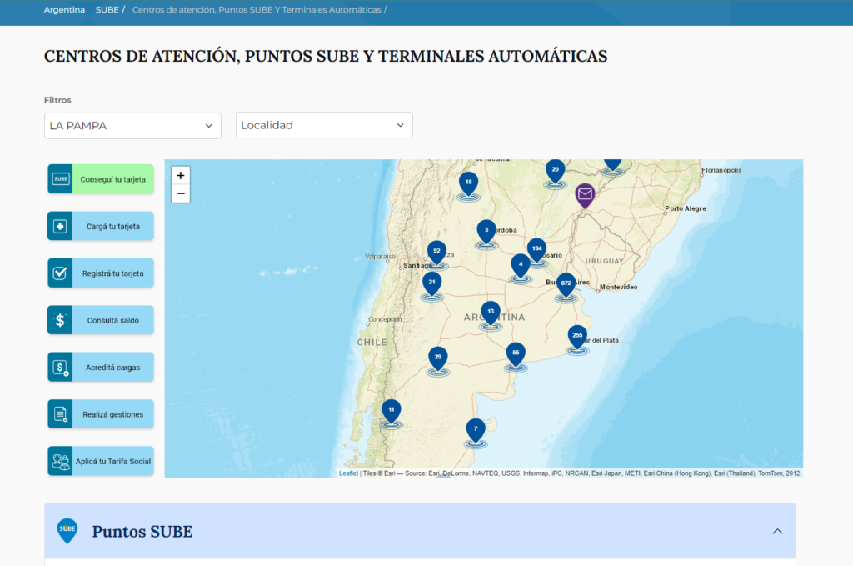
Task: Filter by Acreditá cargas
Action: 101,368
